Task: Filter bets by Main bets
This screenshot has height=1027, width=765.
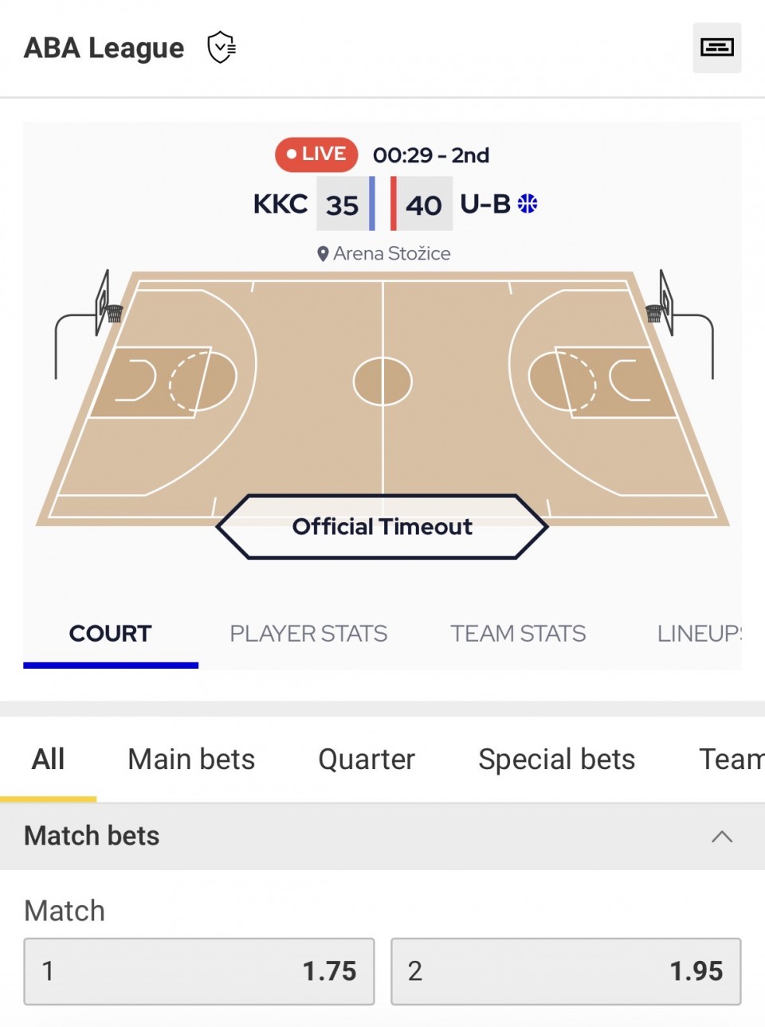Action: click(x=191, y=760)
